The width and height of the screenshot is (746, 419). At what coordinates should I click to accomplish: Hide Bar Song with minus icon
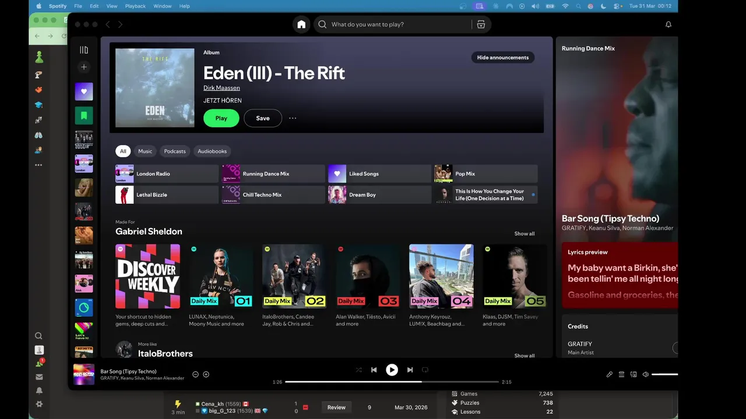195,374
